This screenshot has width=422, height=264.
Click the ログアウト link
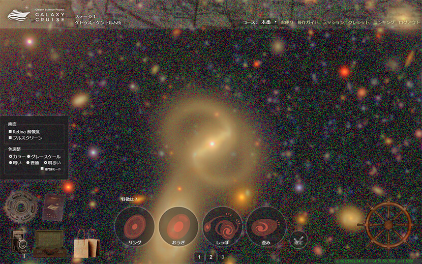click(x=409, y=22)
